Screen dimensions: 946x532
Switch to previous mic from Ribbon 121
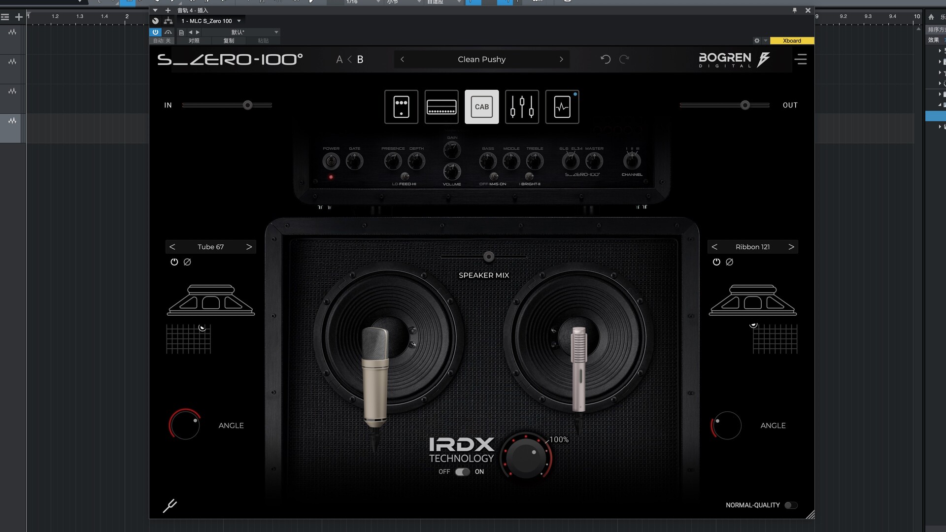[x=714, y=247]
